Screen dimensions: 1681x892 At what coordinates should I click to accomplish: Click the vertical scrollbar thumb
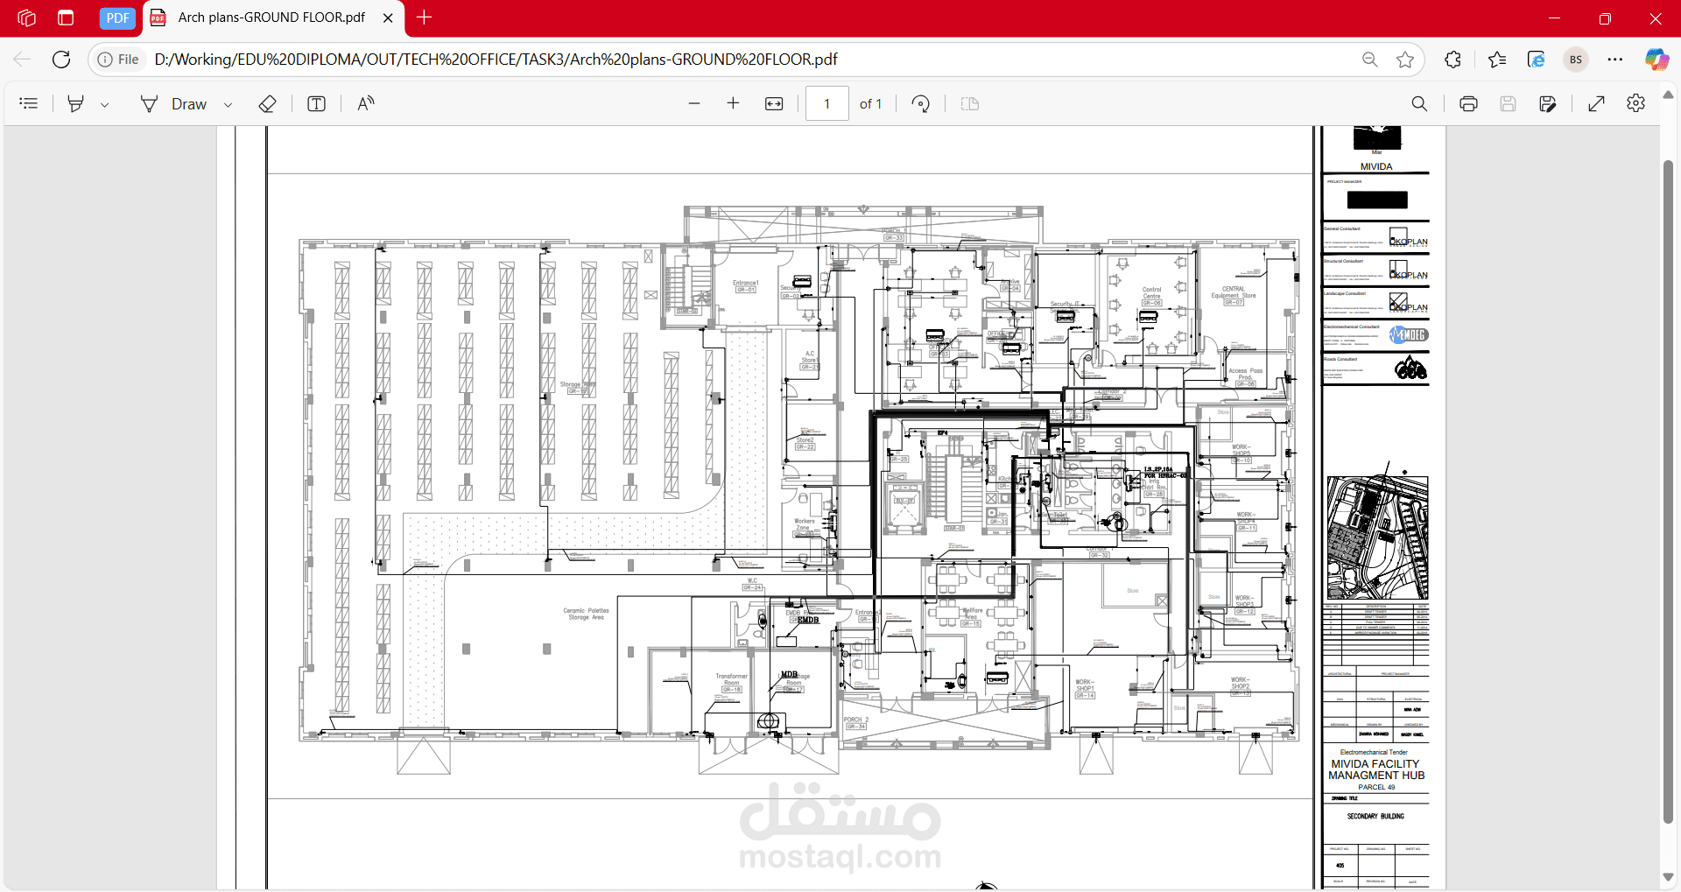(x=1668, y=491)
